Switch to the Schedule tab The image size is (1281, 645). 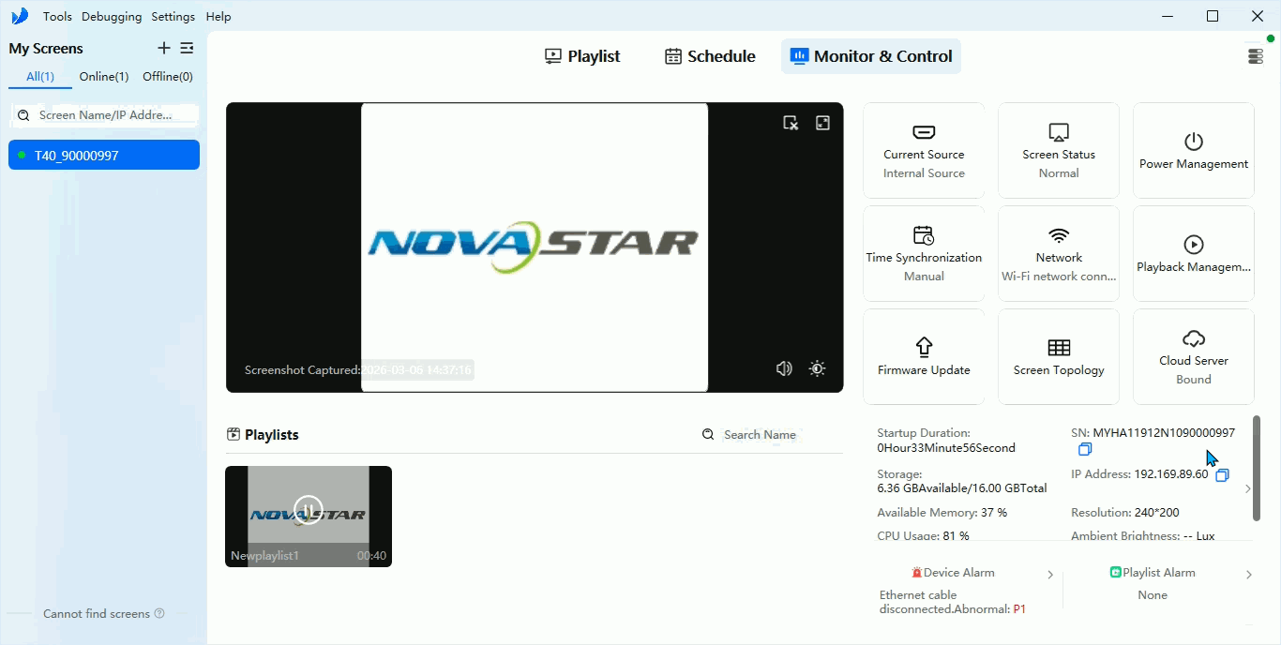710,56
